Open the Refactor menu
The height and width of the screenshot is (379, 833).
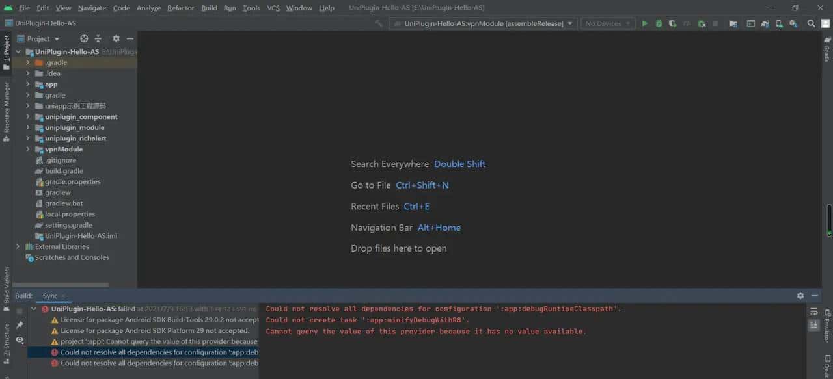(x=180, y=8)
